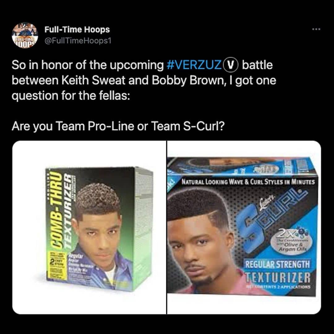The height and width of the screenshot is (334, 334).
Task: Click the @FullTimeHoops1 handle
Action: pos(78,41)
